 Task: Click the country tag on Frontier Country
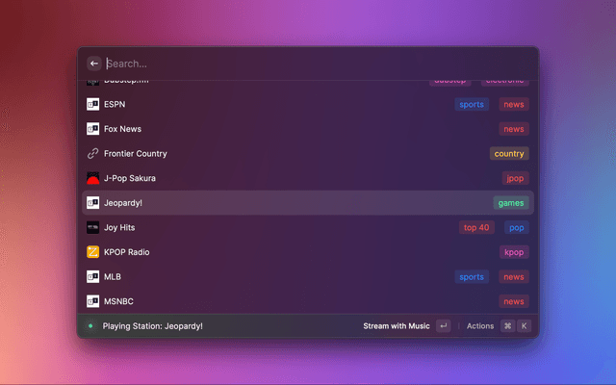coord(509,154)
